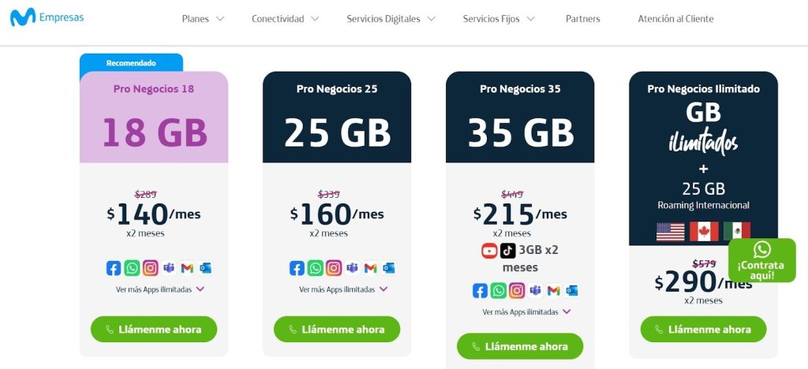
Task: Click Instagram icon in Pro Negocios 35
Action: [517, 290]
